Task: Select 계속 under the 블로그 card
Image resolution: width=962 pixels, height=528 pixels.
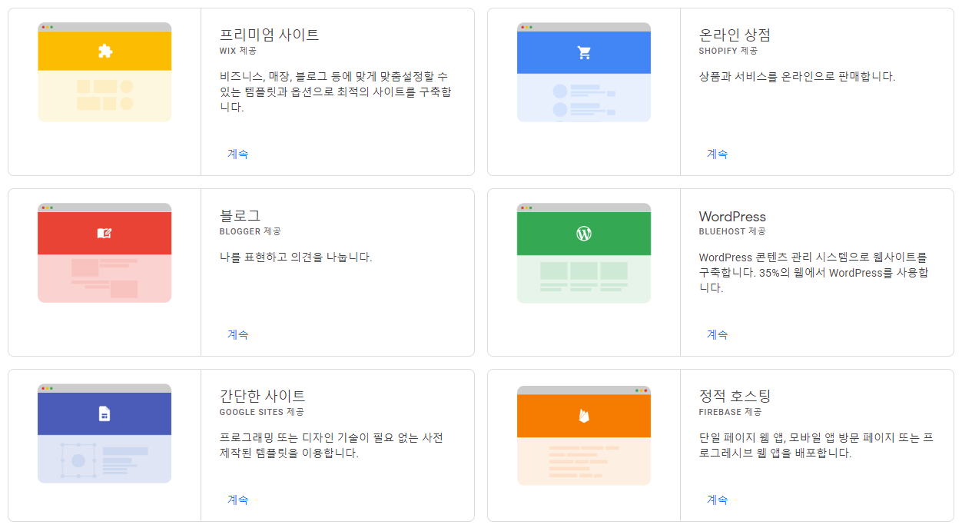Action: point(237,334)
